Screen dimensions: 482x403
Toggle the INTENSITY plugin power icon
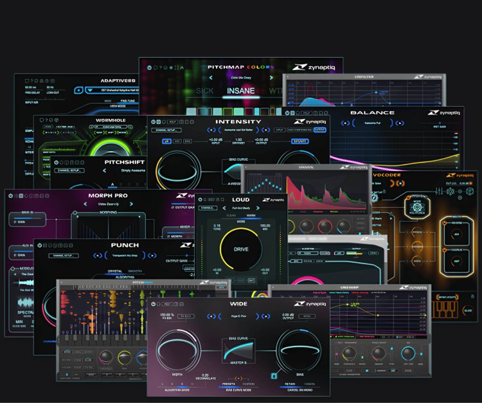point(153,121)
